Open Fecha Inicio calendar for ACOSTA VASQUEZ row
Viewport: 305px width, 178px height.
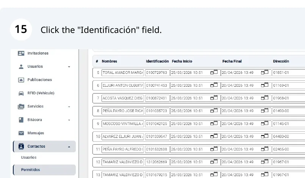coord(214,98)
